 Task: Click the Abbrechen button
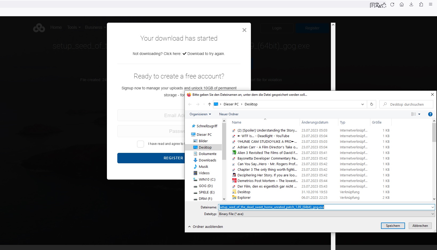(420, 226)
